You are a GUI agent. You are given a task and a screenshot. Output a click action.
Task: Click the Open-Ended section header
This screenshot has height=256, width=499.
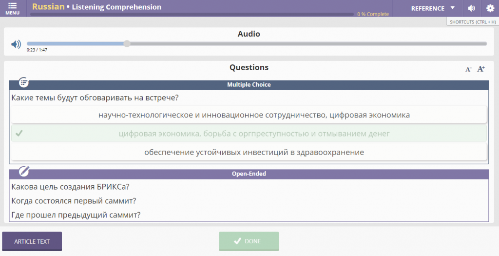(x=249, y=174)
